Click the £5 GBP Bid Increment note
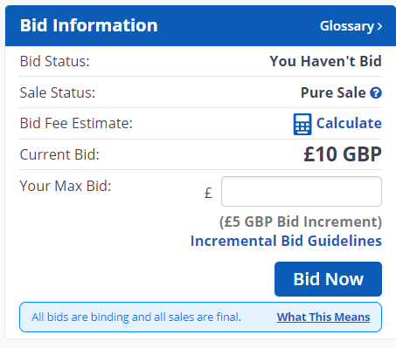The height and width of the screenshot is (348, 396). tap(301, 222)
